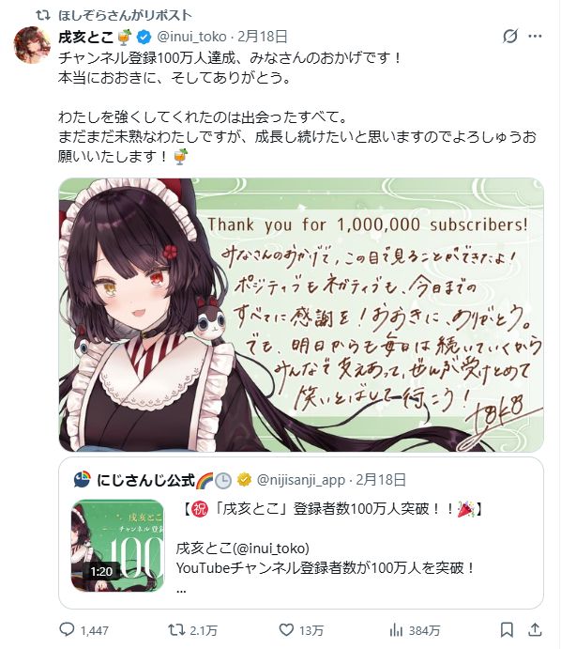The image size is (561, 649).
Task: Open the 1,000,000 subscribers illustration
Action: coord(301,315)
